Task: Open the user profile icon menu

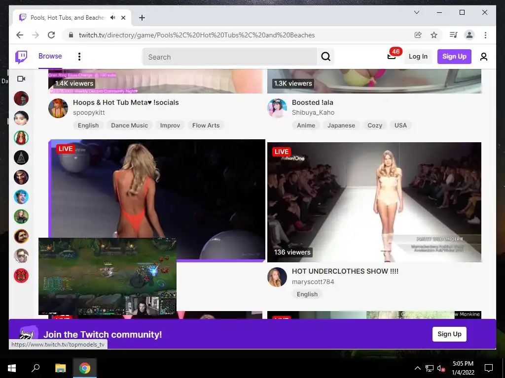Action: (x=483, y=57)
